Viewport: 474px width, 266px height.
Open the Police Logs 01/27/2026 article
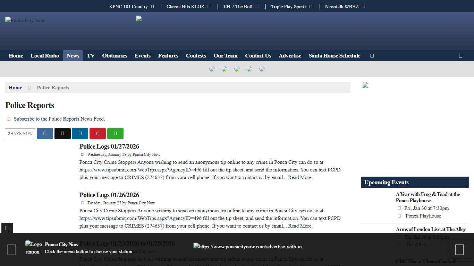tap(109, 147)
